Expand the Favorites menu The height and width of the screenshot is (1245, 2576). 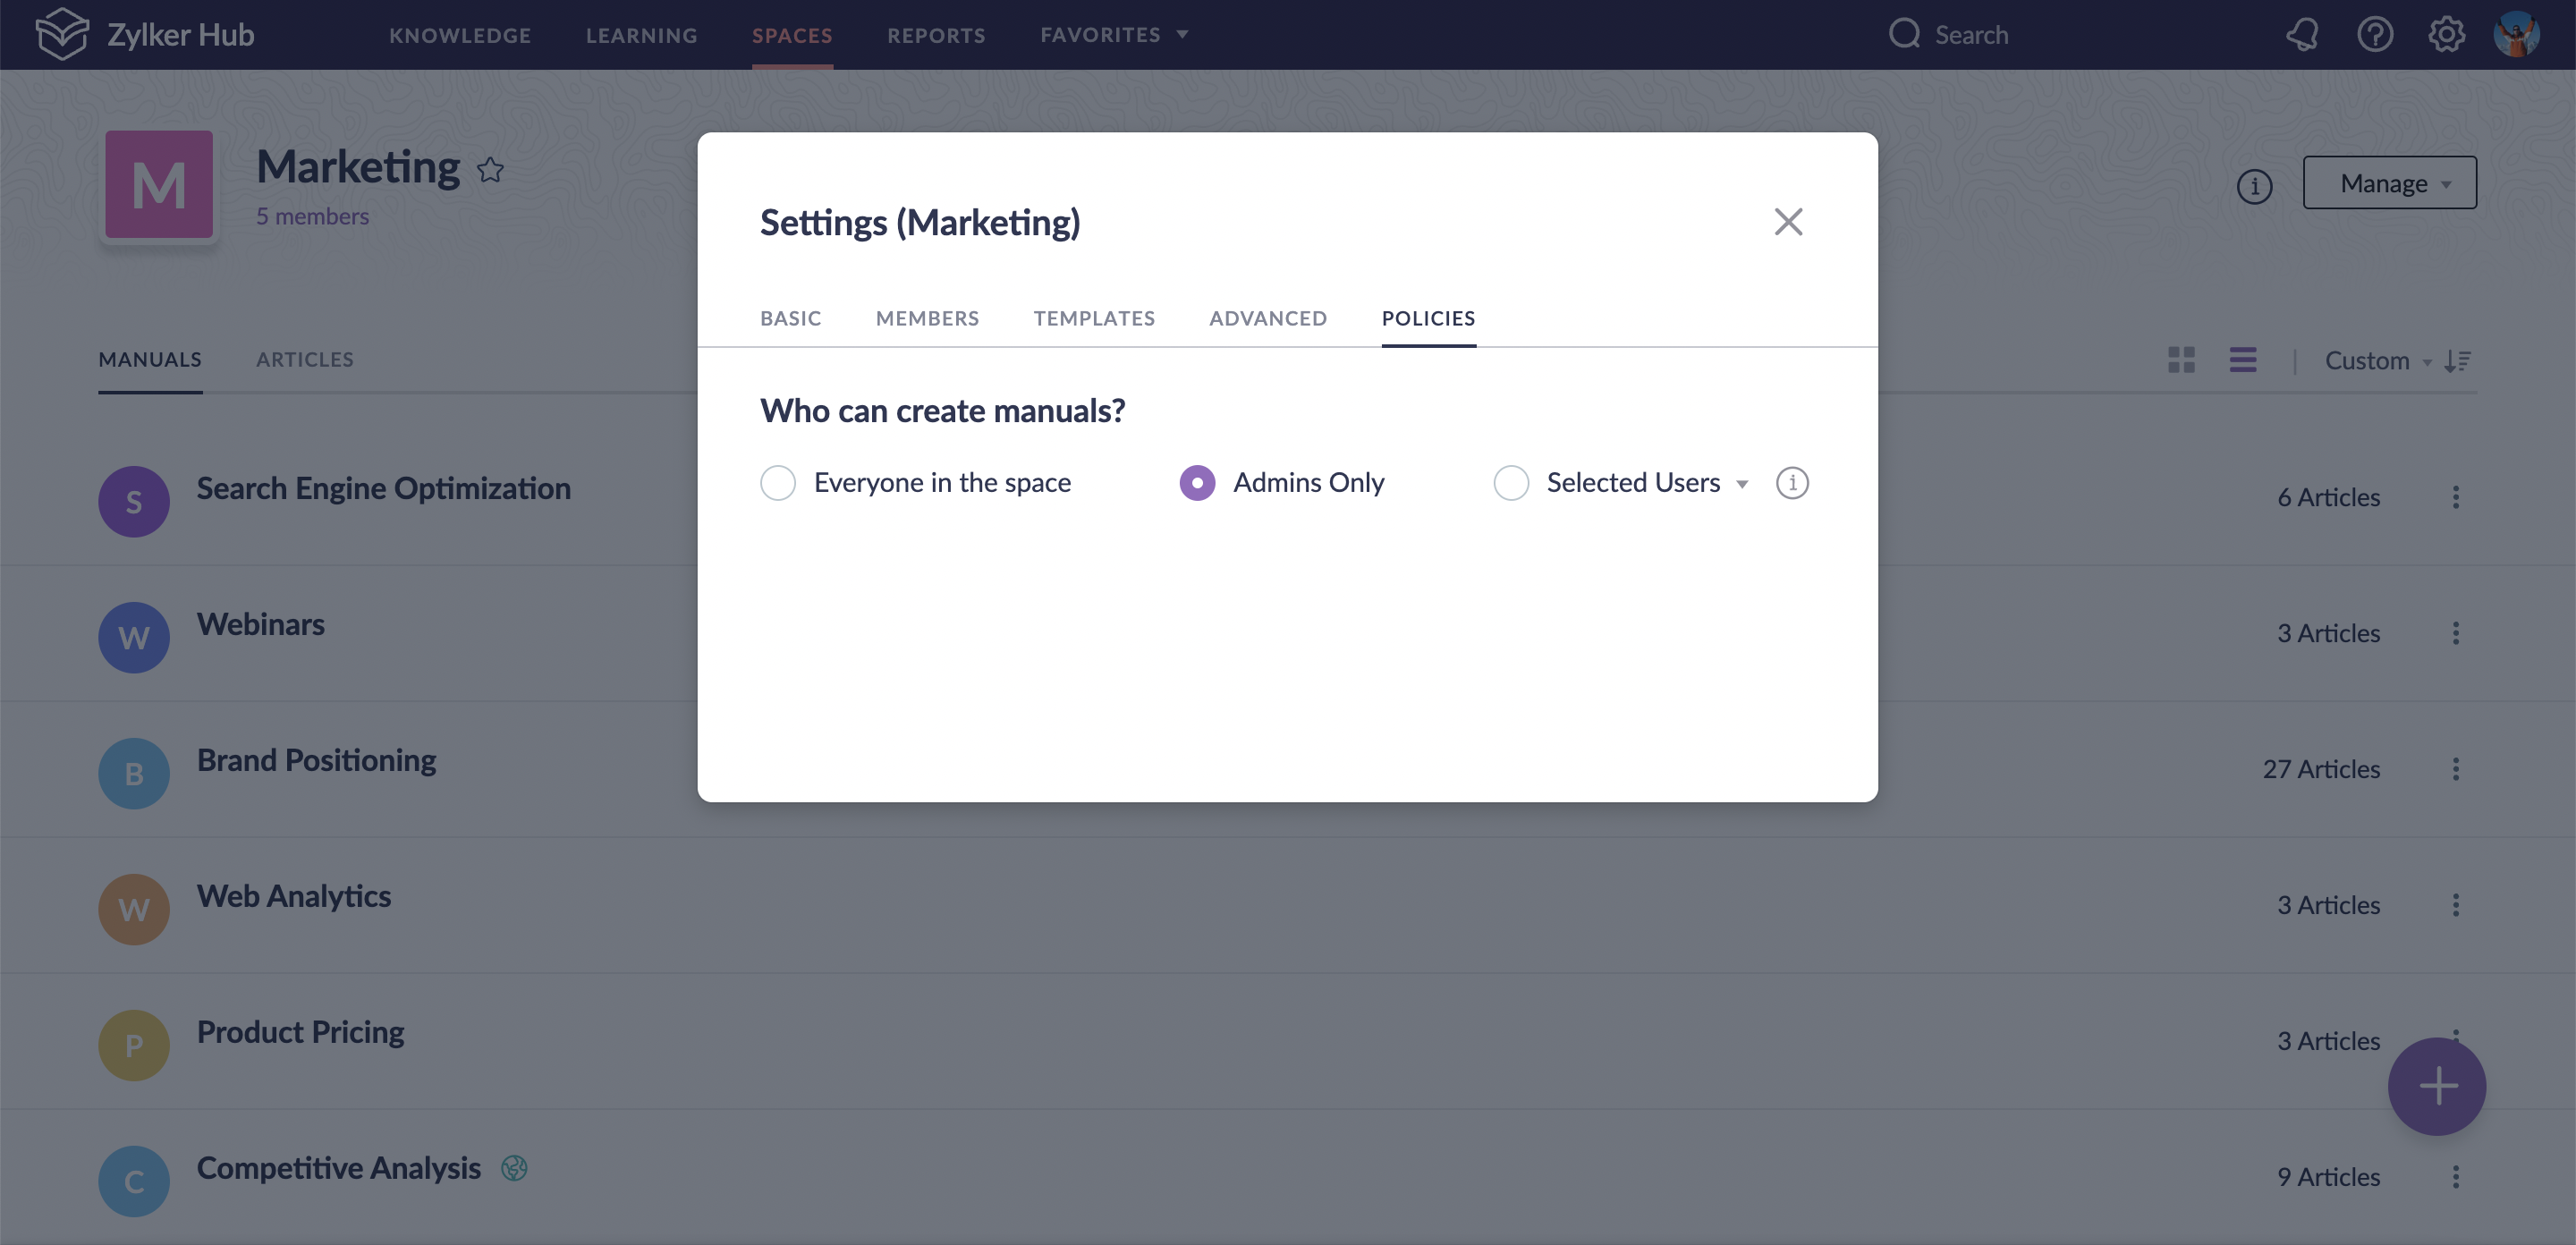click(x=1114, y=35)
